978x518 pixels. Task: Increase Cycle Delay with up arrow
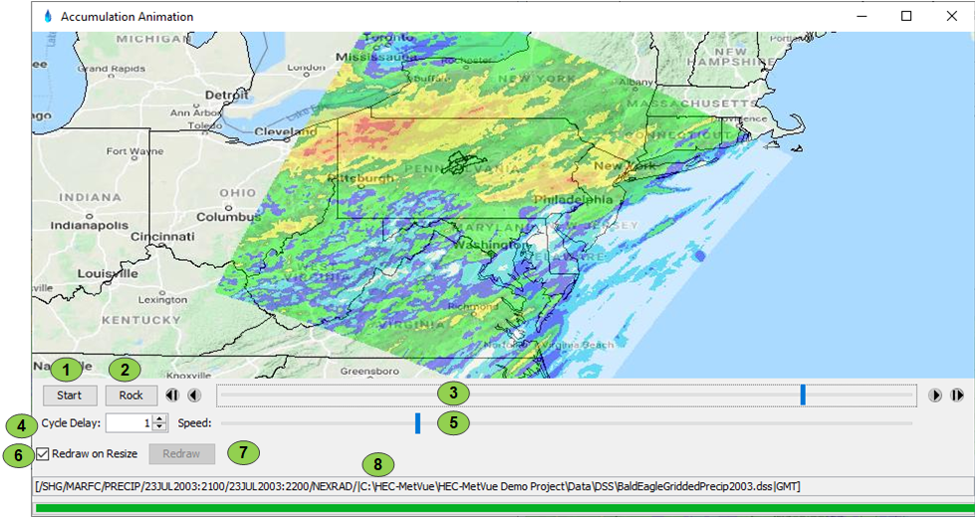tap(160, 418)
